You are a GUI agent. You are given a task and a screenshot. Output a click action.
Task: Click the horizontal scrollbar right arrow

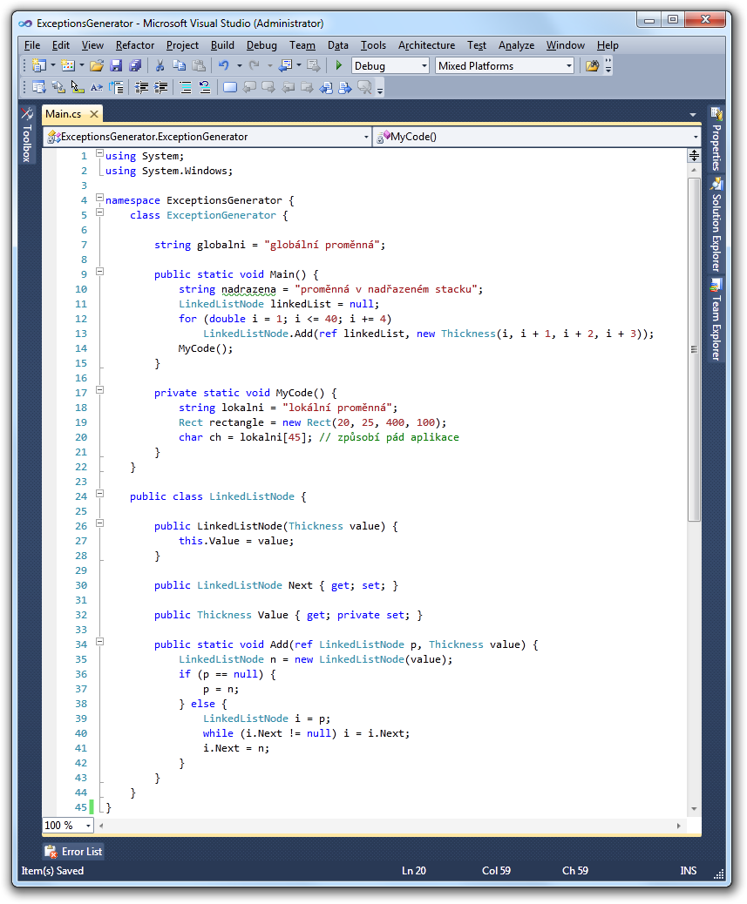point(678,826)
